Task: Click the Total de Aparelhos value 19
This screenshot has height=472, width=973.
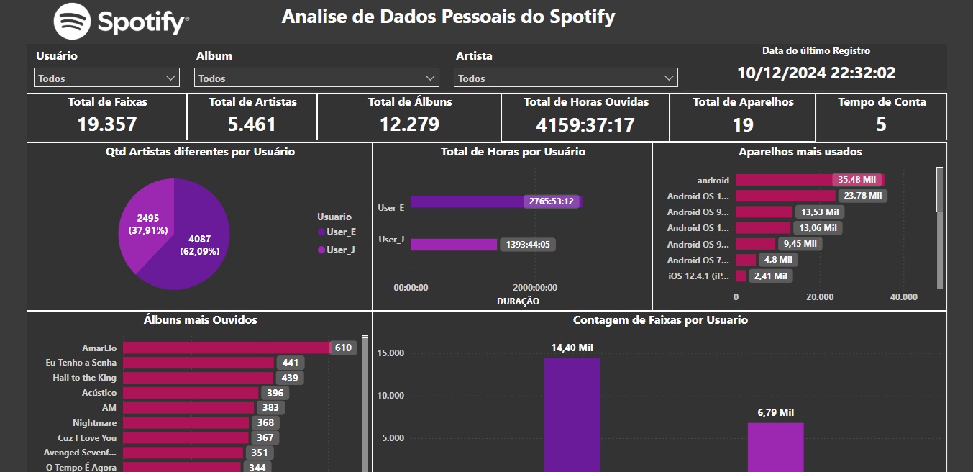Action: tap(743, 125)
